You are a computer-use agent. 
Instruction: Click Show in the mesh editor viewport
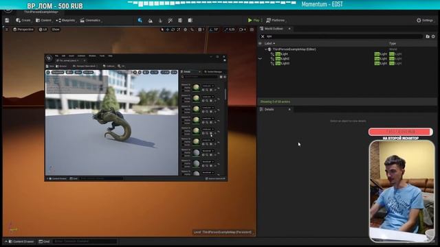click(x=78, y=72)
